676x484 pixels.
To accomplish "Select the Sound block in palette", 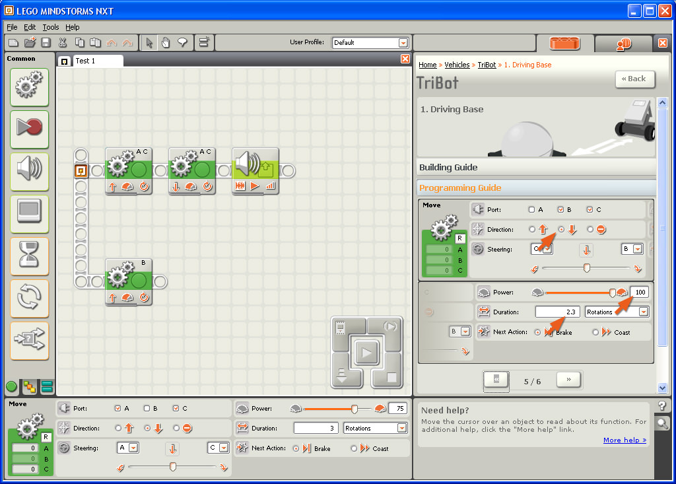I will (29, 171).
